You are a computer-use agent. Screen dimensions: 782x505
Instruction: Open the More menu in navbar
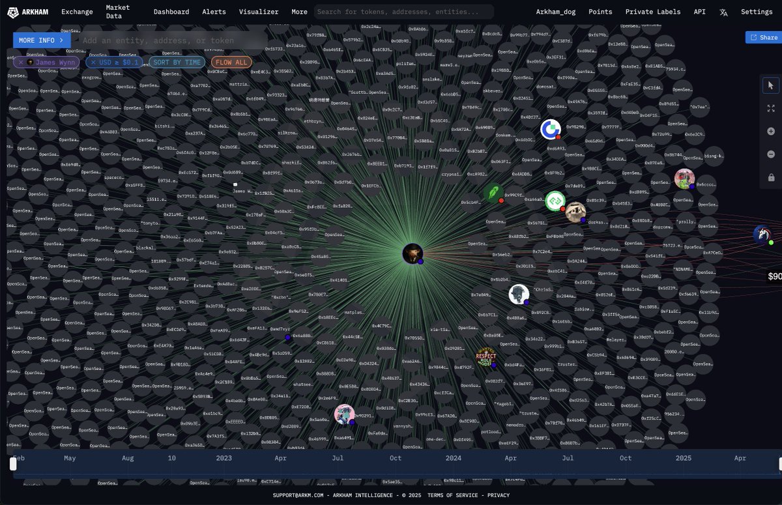[299, 12]
